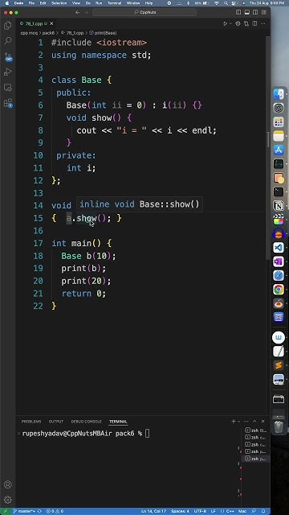Select the 78_1.cpp editor tab
Image resolution: width=289 pixels, height=515 pixels.
pyautogui.click(x=35, y=23)
